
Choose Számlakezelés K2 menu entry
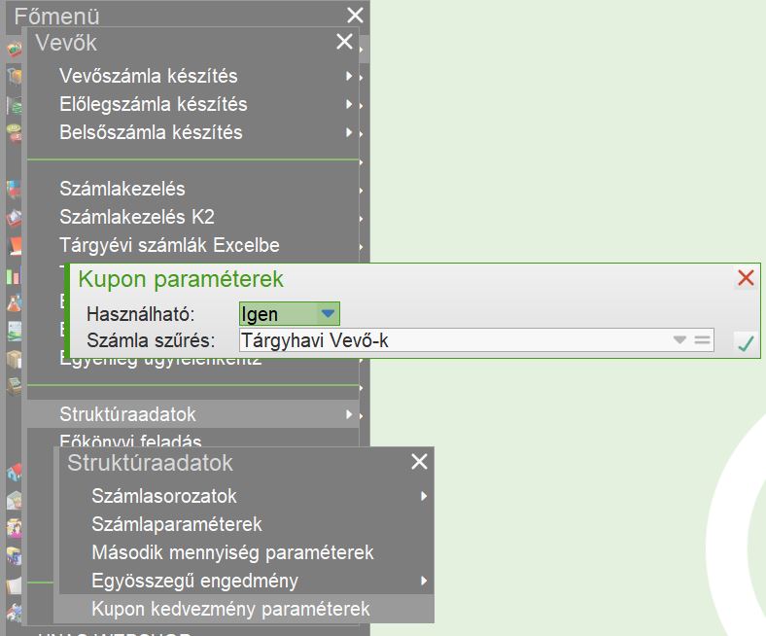point(193,217)
